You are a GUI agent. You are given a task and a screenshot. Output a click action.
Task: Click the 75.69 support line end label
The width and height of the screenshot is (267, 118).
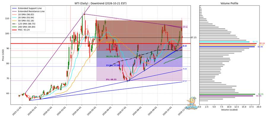pyautogui.click(x=185, y=69)
